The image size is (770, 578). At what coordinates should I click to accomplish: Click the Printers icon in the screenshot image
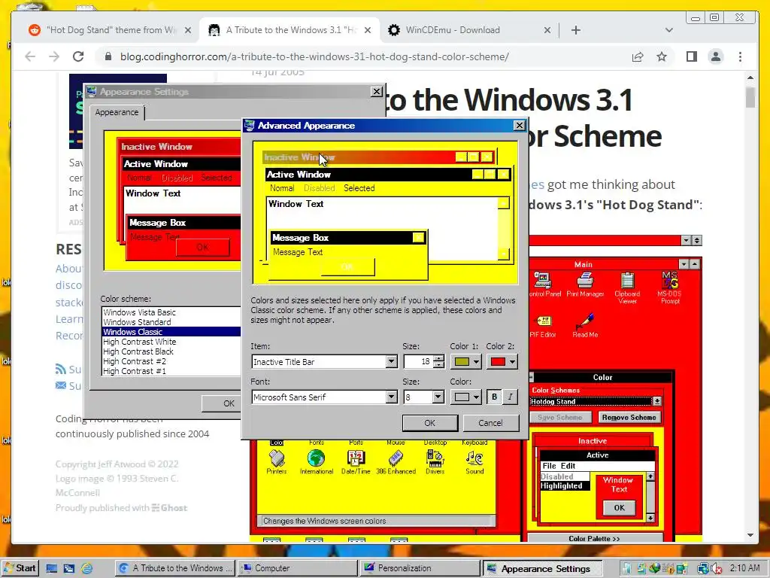[x=277, y=462]
